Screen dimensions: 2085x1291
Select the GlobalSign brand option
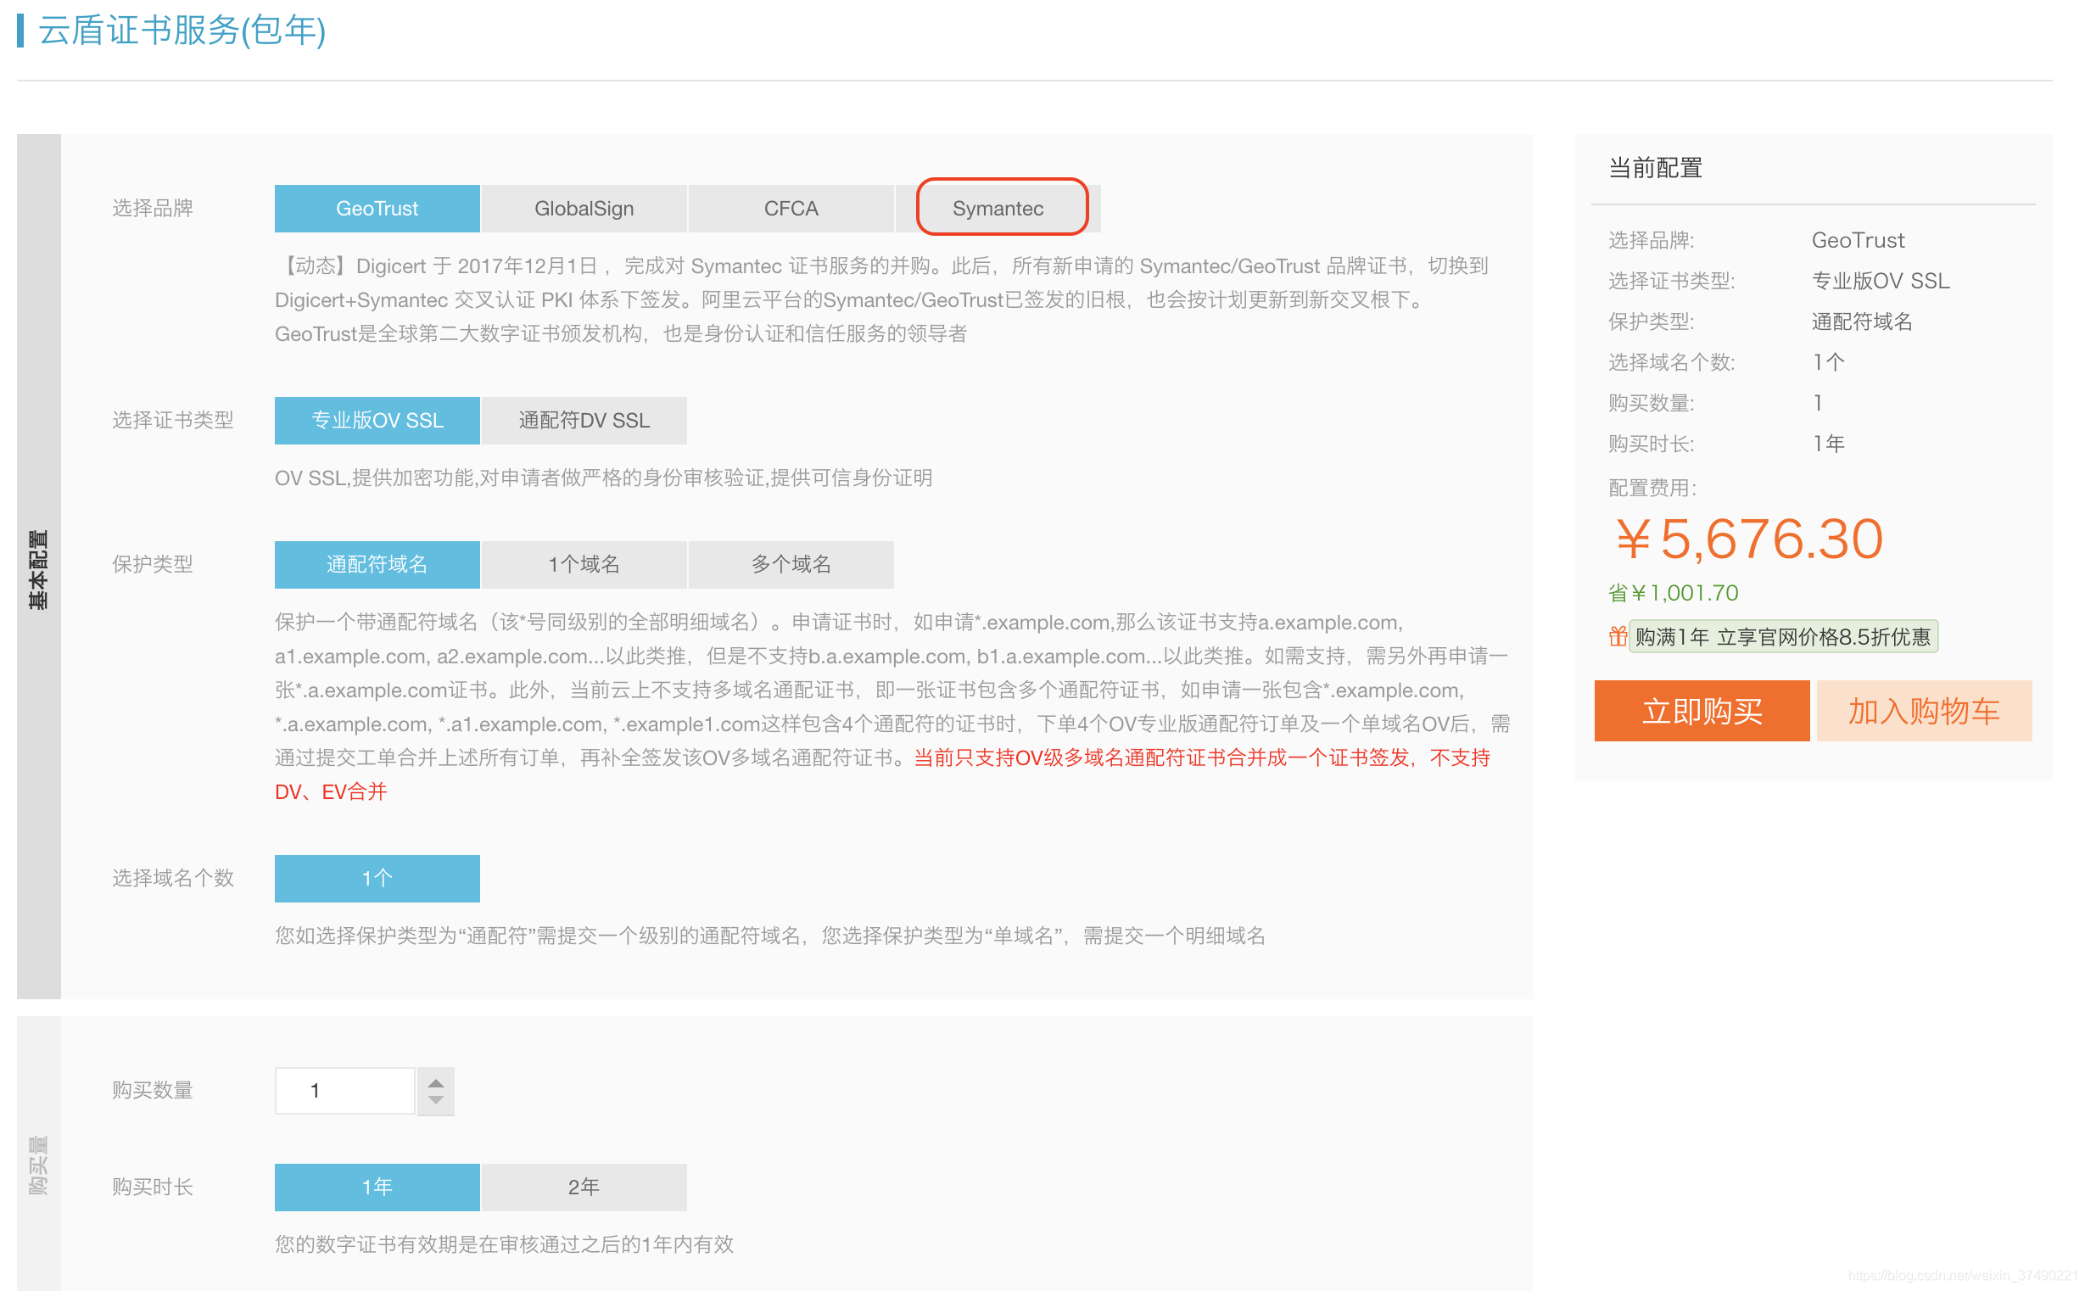pos(584,209)
